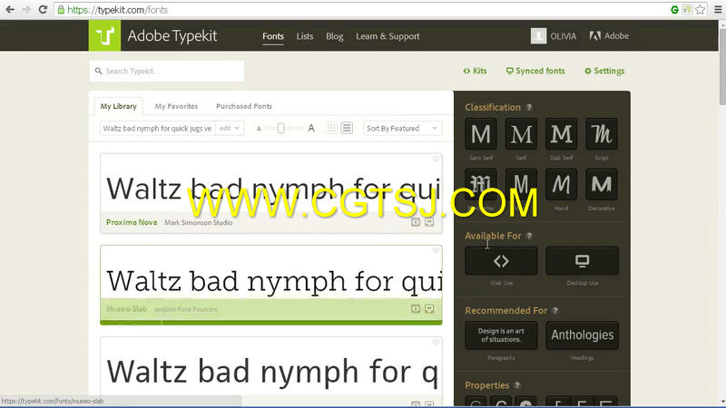Open exljbris Font Foundry link
The height and width of the screenshot is (408, 726).
tap(186, 309)
